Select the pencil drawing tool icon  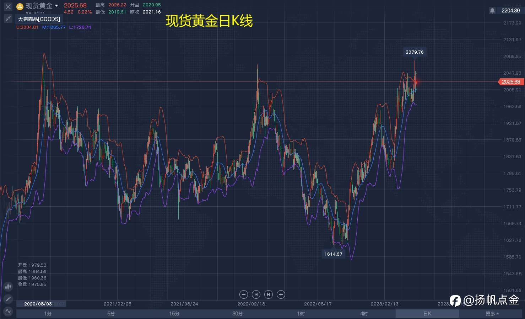tap(8, 299)
